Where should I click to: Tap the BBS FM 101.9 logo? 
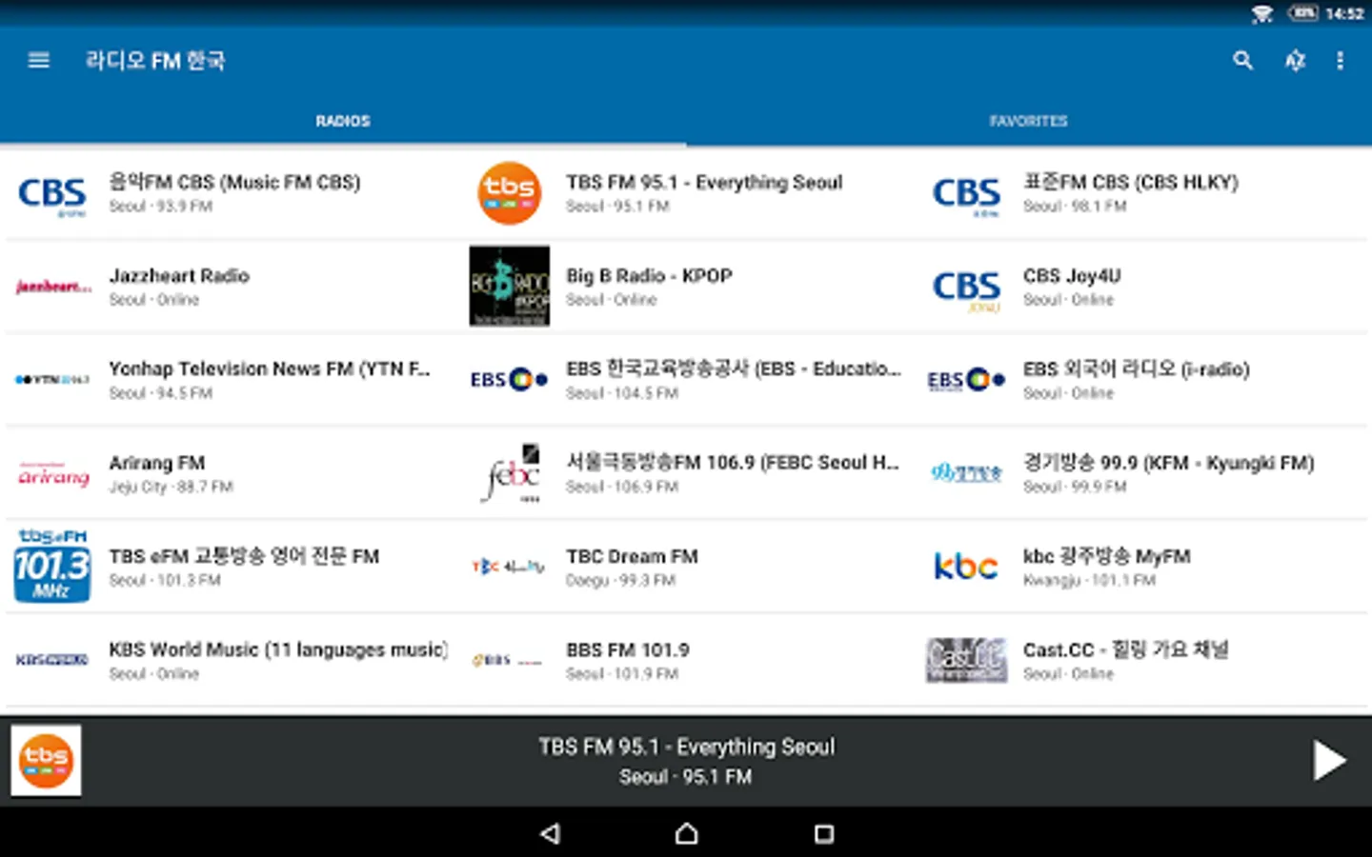[x=508, y=660]
